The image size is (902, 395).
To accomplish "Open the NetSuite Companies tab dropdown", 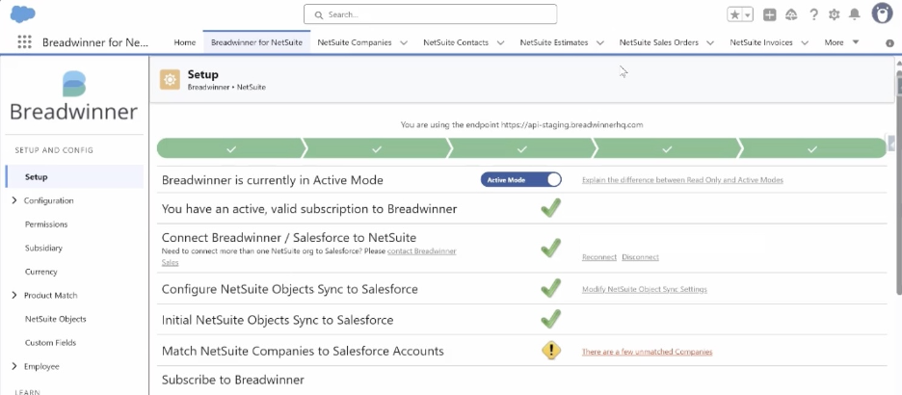I will click(403, 42).
